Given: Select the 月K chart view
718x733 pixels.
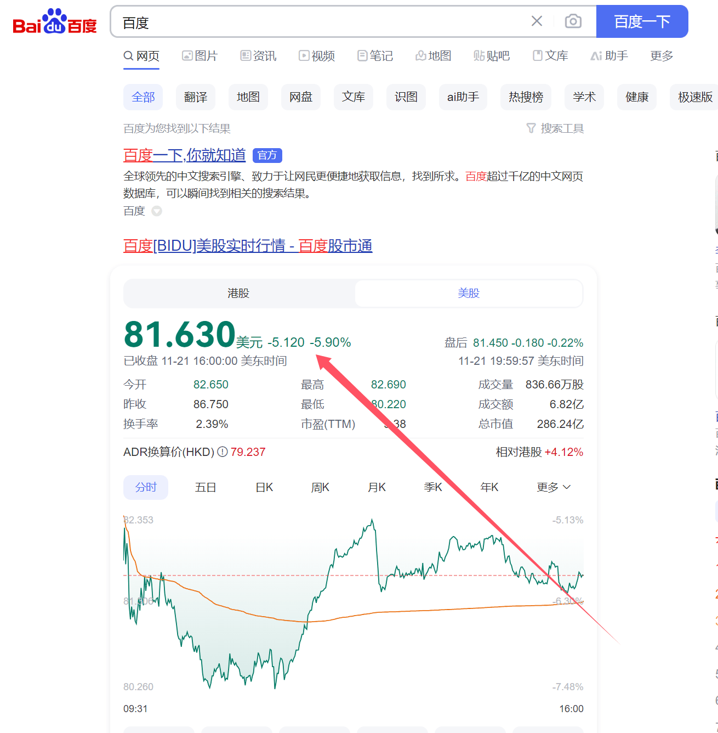Looking at the screenshot, I should [377, 487].
